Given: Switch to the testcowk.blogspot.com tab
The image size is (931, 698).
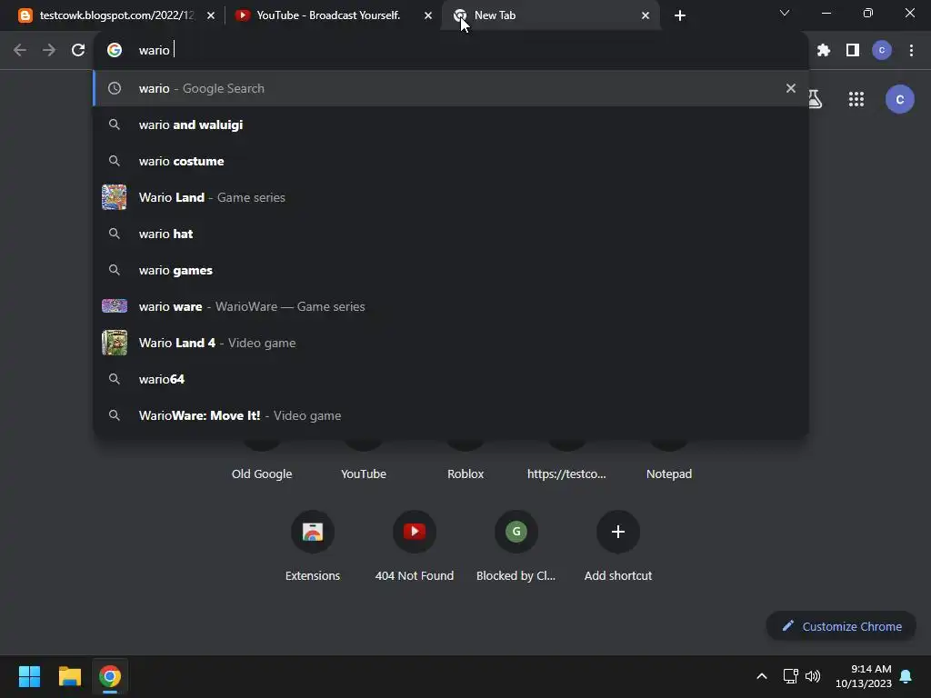Looking at the screenshot, I should click(115, 15).
